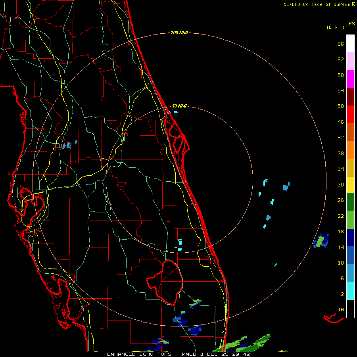Select the 54 scale label
Viewport: 357px width, 357px height.
341,90
